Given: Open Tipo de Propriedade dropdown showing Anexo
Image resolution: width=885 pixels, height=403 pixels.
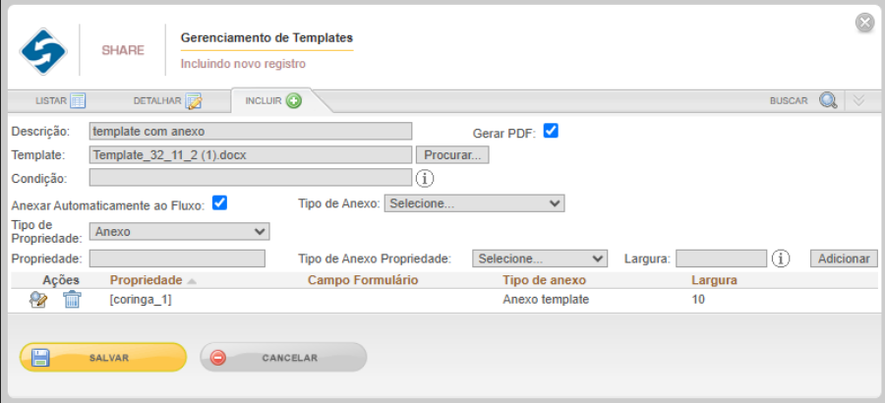Looking at the screenshot, I should click(x=180, y=231).
